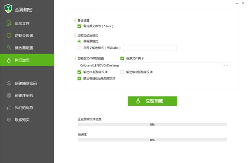
Task: Click the 正在加密文件进度 label
Action: coord(90,119)
